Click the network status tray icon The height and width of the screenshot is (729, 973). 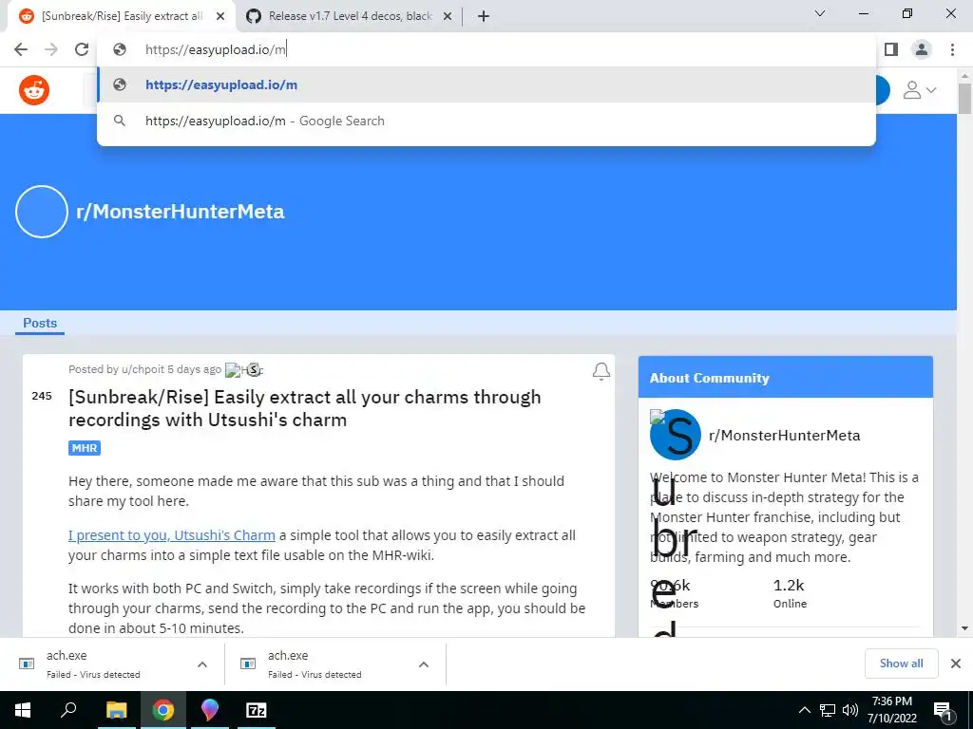[828, 710]
